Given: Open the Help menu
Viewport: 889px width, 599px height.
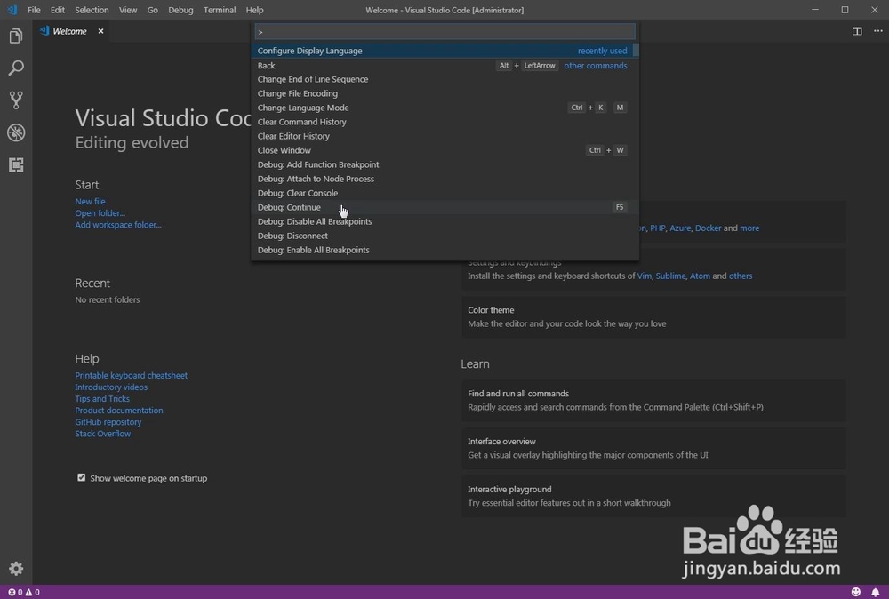Looking at the screenshot, I should point(254,10).
